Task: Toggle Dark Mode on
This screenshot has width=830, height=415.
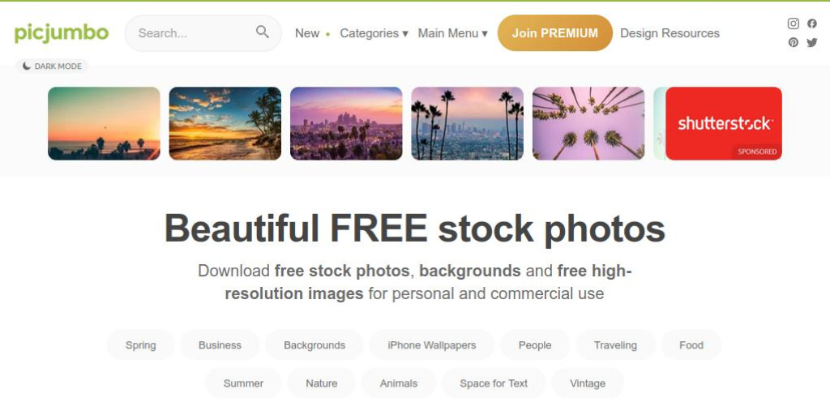Action: 52,66
